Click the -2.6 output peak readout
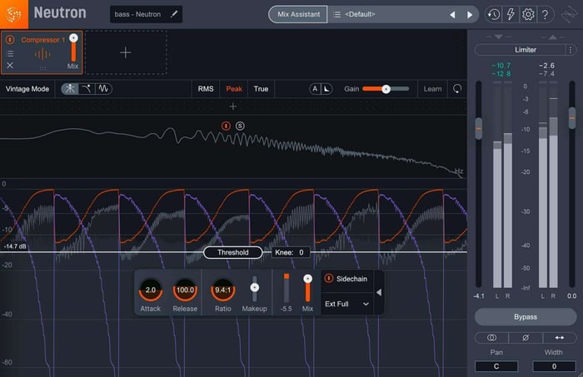The width and height of the screenshot is (583, 377). tap(546, 66)
